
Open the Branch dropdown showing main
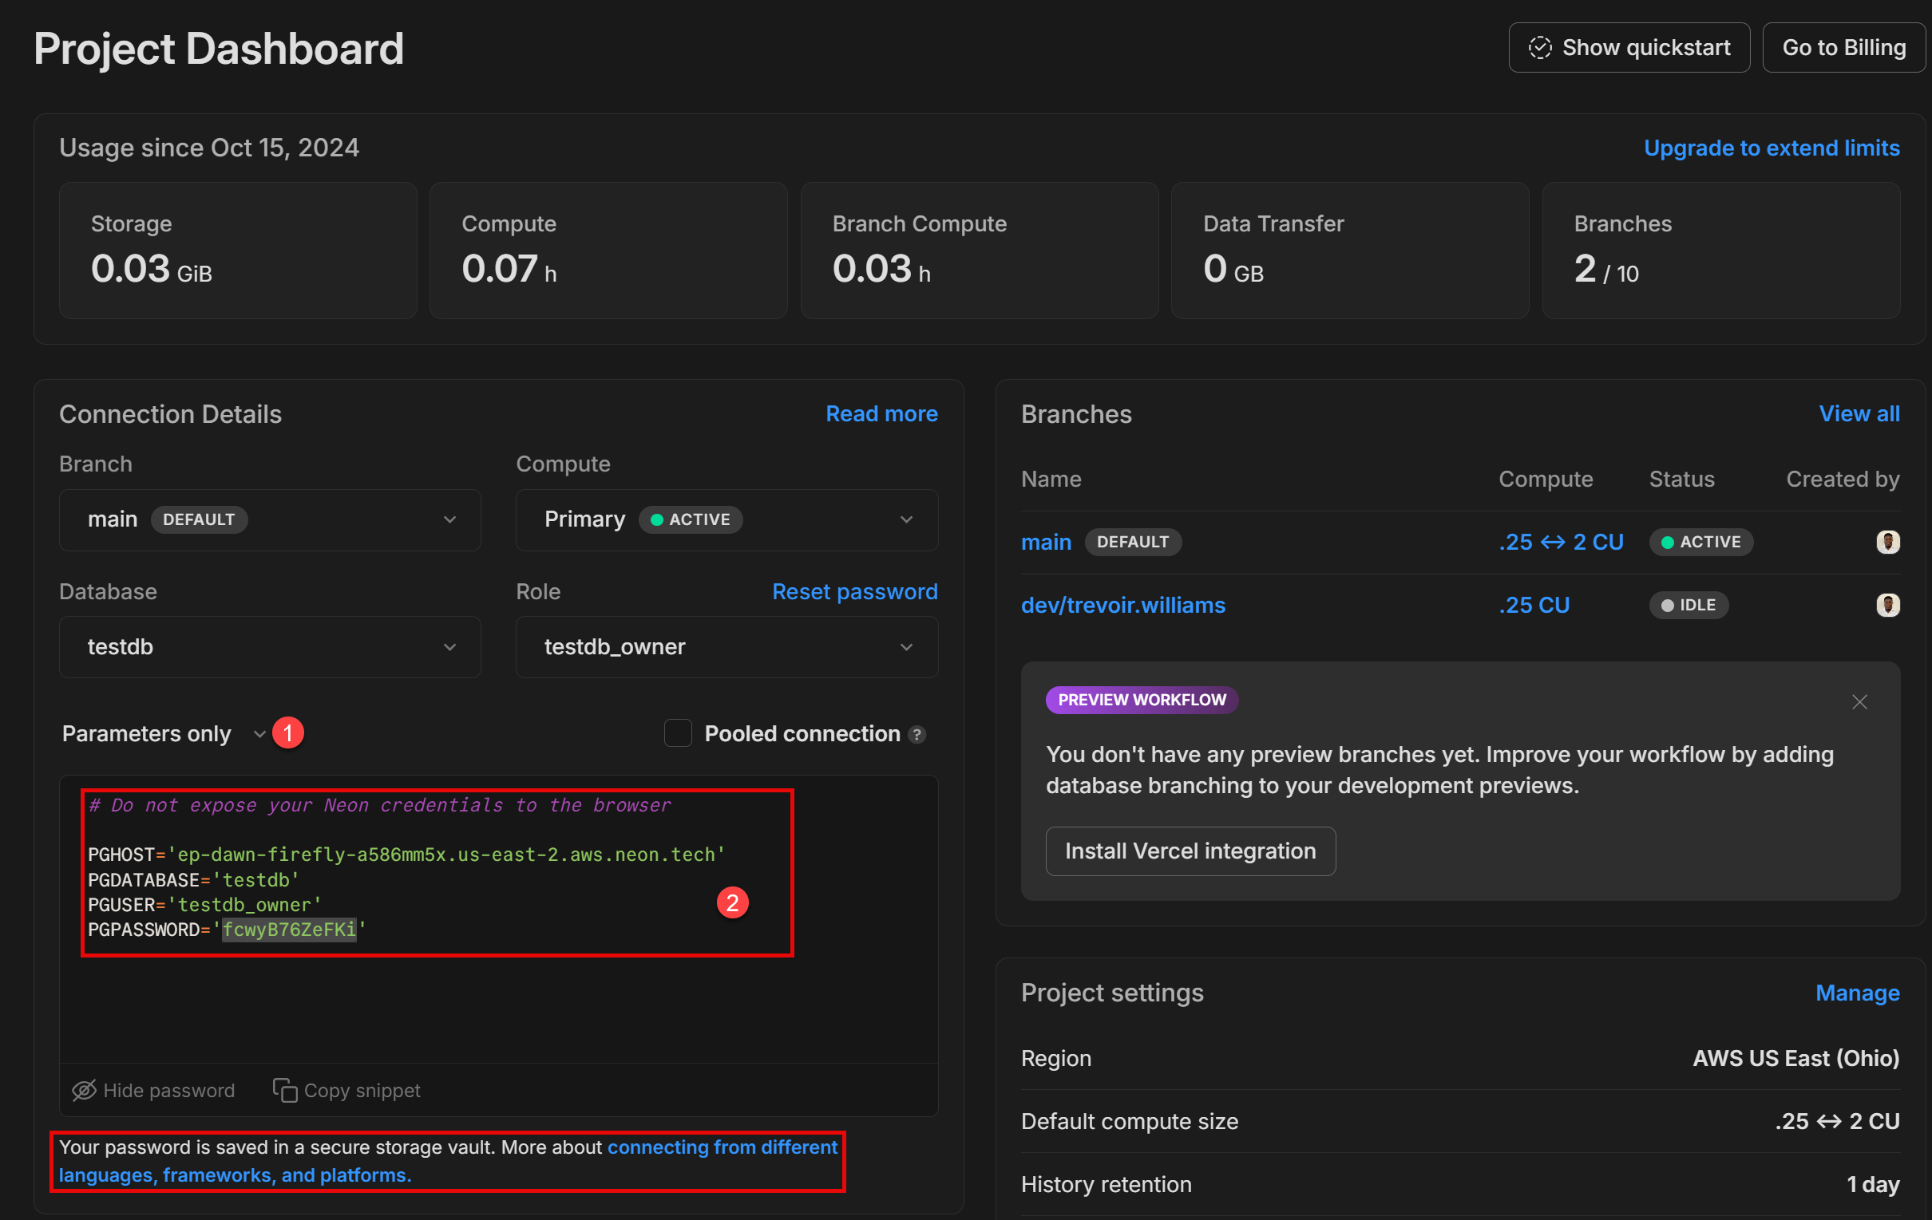(270, 519)
